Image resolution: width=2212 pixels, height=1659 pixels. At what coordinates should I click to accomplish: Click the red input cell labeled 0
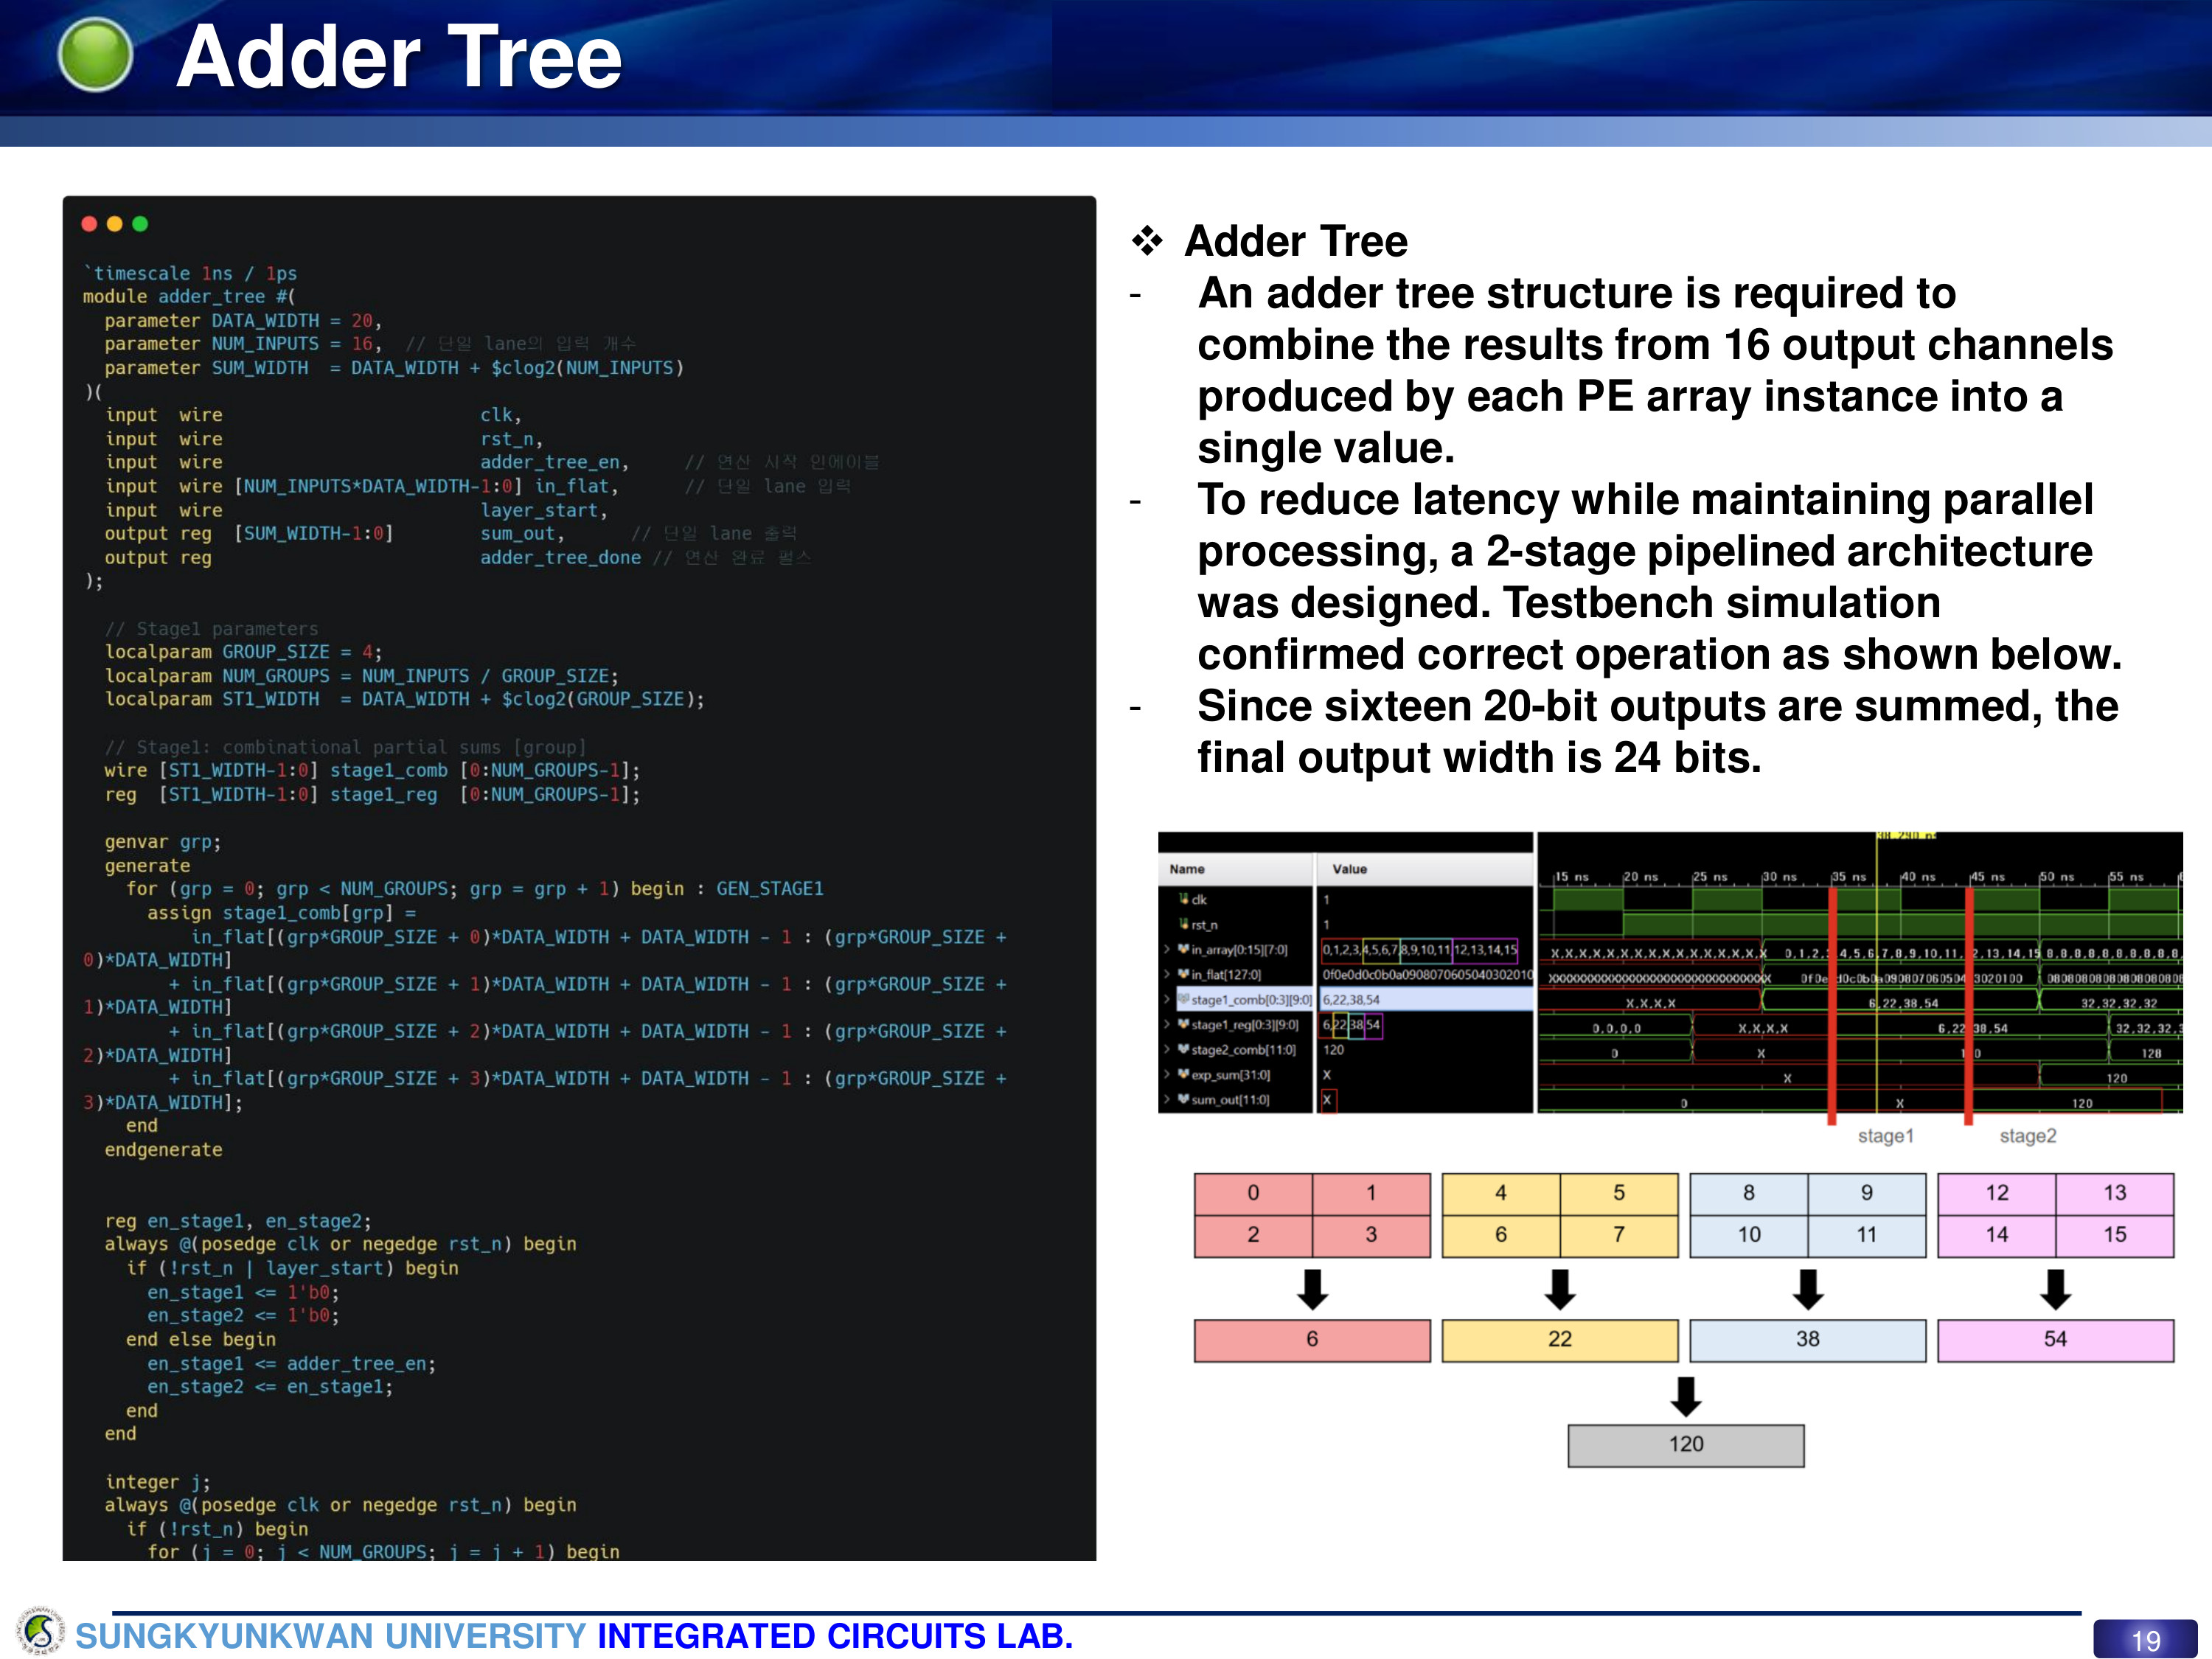coord(1253,1193)
